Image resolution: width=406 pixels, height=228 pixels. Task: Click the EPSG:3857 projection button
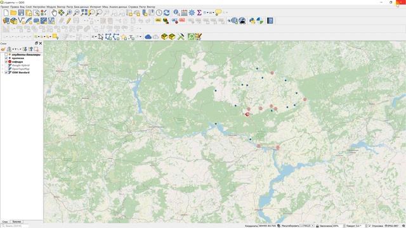pyautogui.click(x=391, y=225)
